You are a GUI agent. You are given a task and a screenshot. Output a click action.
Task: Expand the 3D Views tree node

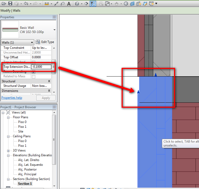click(9, 150)
